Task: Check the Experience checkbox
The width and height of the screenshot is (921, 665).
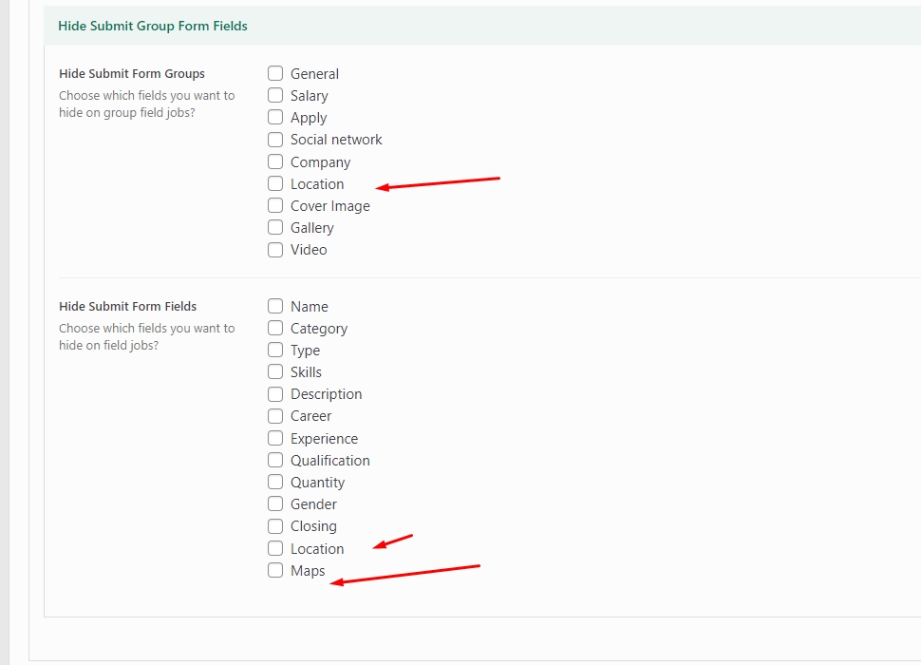Action: click(x=275, y=438)
